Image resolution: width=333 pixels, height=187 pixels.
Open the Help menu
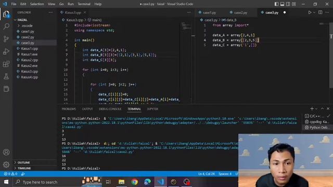pyautogui.click(x=98, y=4)
